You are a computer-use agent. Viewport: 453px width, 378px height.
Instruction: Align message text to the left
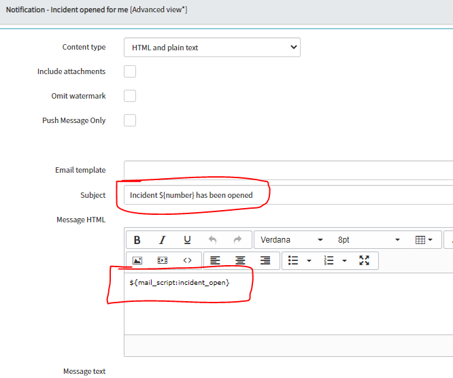(215, 260)
